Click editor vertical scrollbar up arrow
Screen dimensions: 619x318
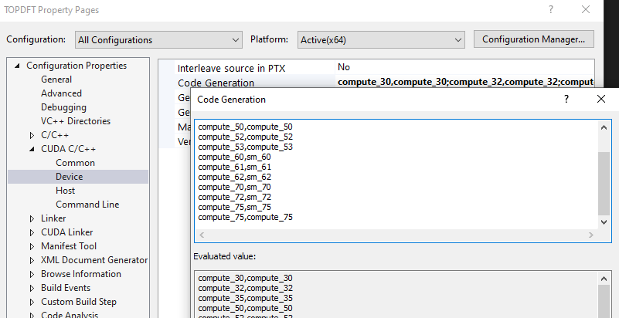tap(604, 127)
